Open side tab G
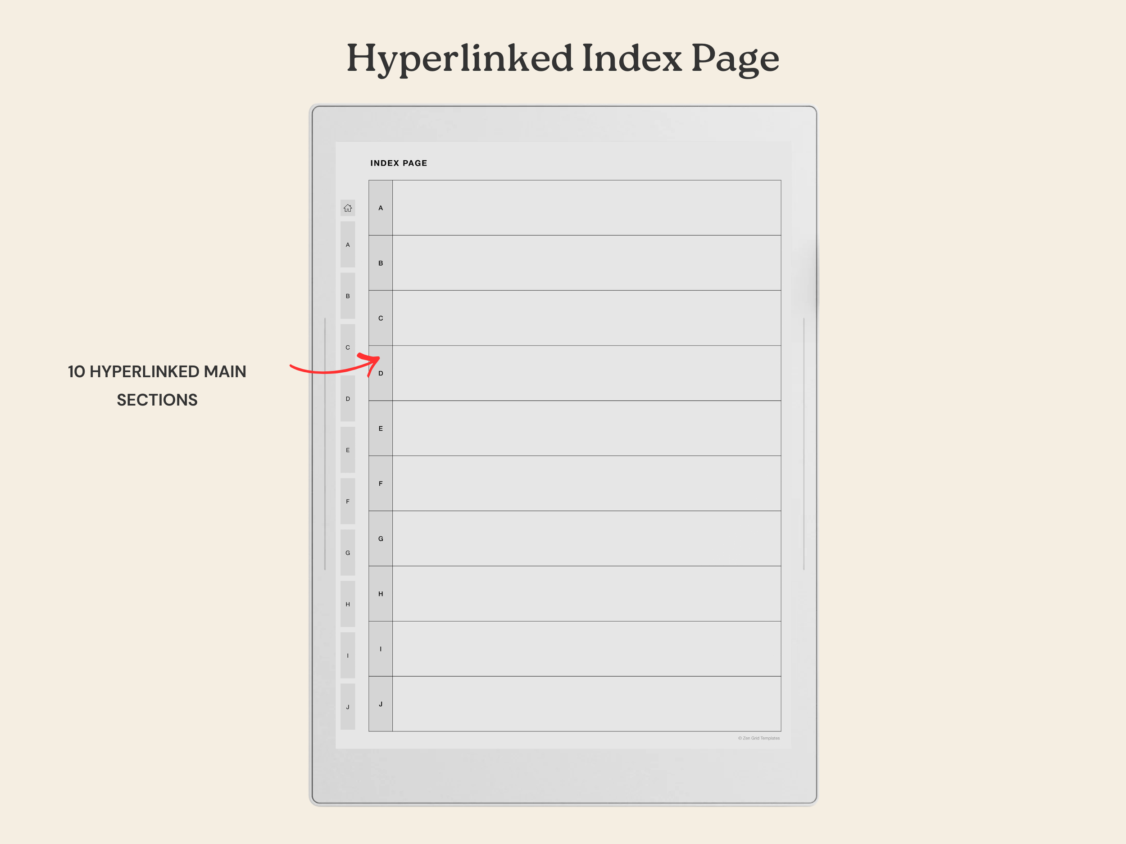Screen dimensions: 1126x844 (x=348, y=553)
